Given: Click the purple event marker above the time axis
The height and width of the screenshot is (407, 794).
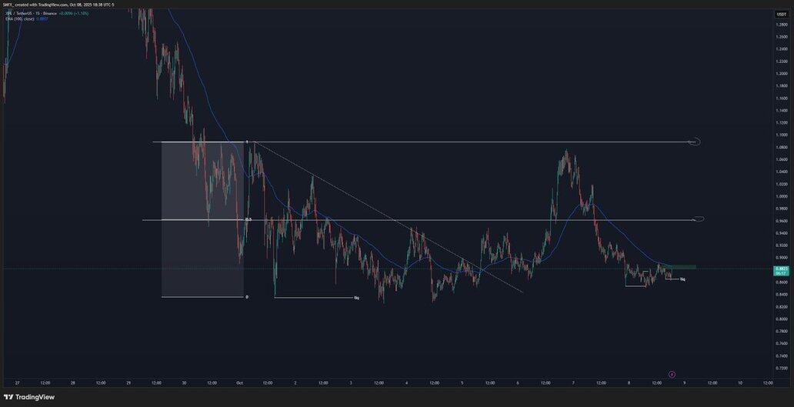Looking at the screenshot, I should [672, 374].
